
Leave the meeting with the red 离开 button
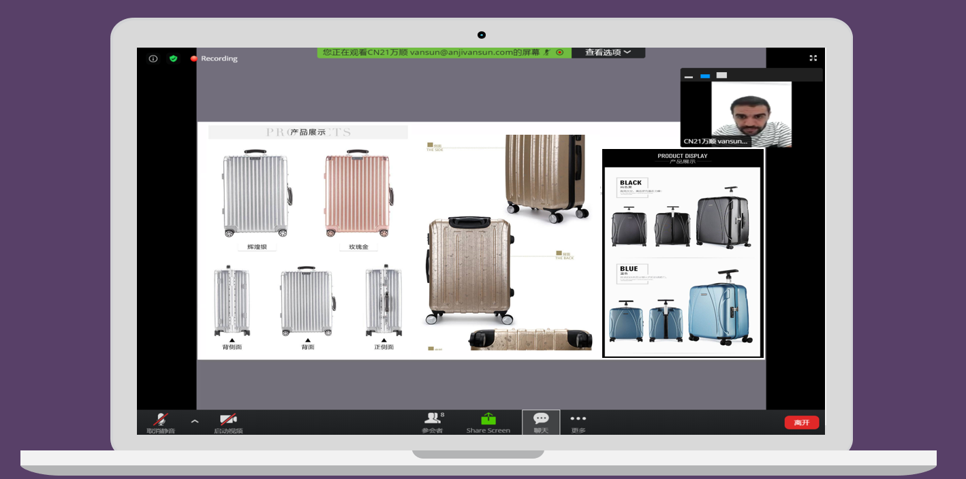click(x=802, y=423)
